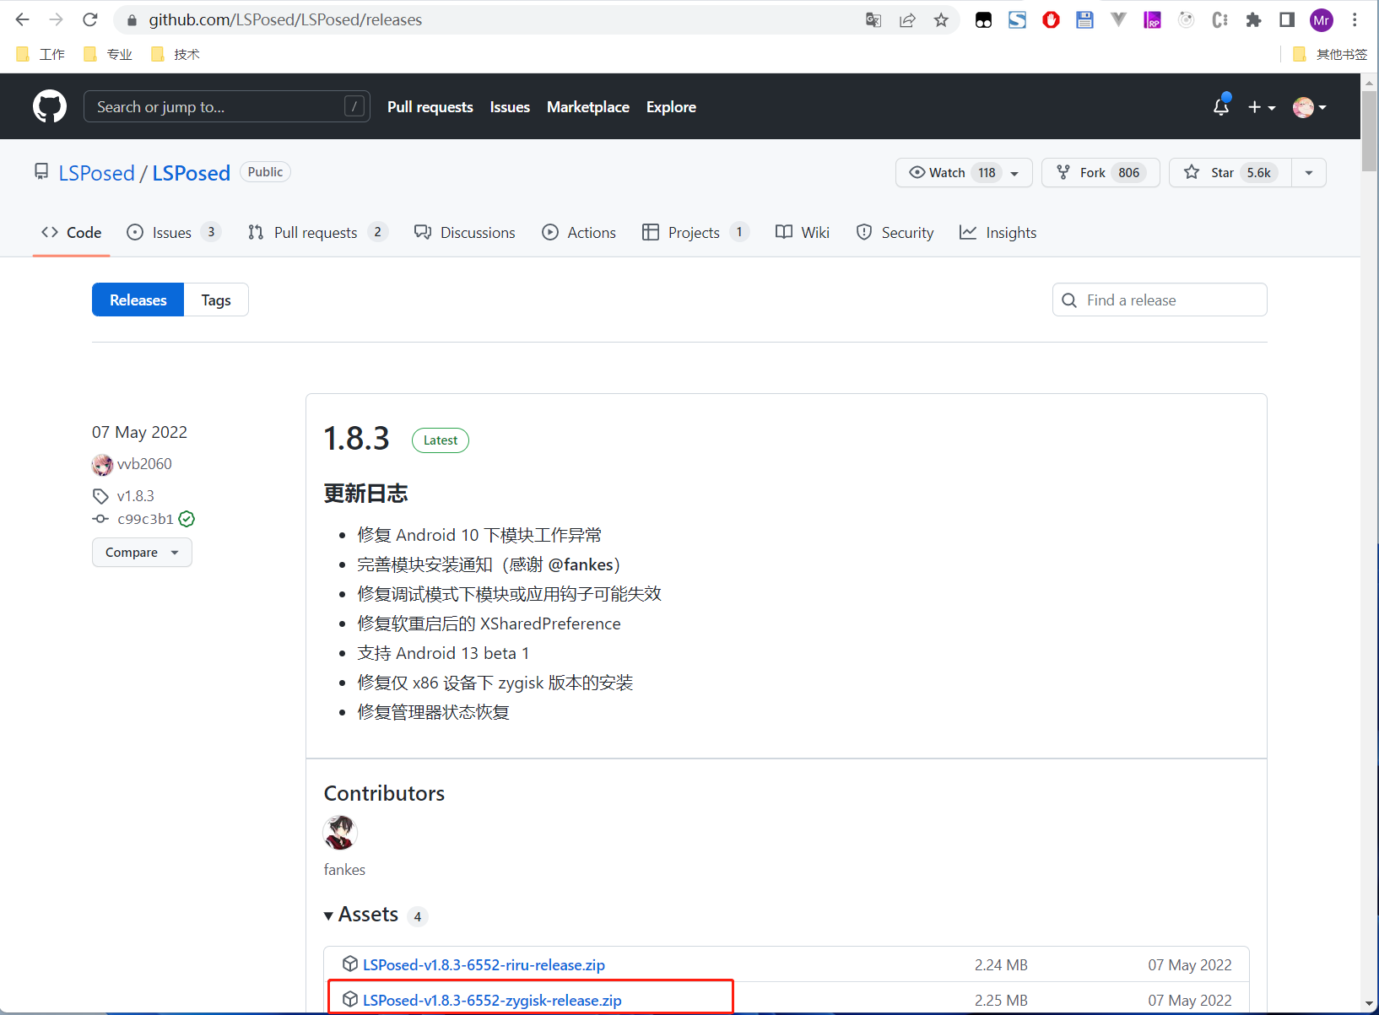Open the 专业 bookmark folder
1379x1015 pixels.
pyautogui.click(x=108, y=54)
